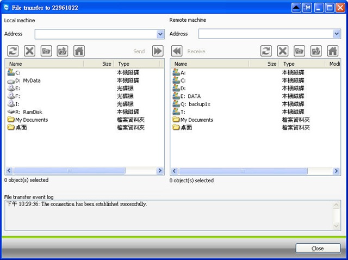The image size is (348, 260).
Task: Click the local parent folder icon
Action: coord(63,51)
